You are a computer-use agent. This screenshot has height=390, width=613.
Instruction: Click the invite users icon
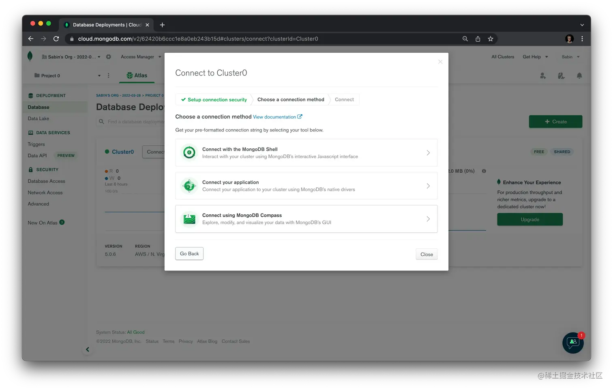coord(543,75)
